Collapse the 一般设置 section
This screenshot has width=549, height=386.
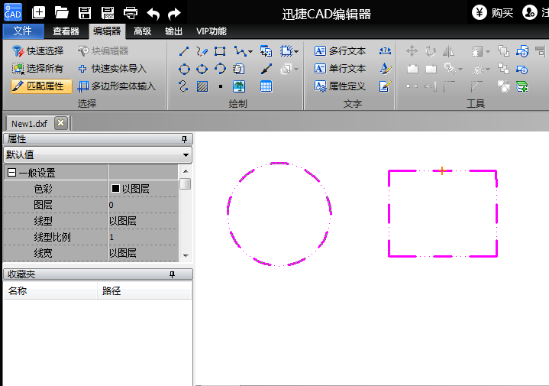[11, 173]
